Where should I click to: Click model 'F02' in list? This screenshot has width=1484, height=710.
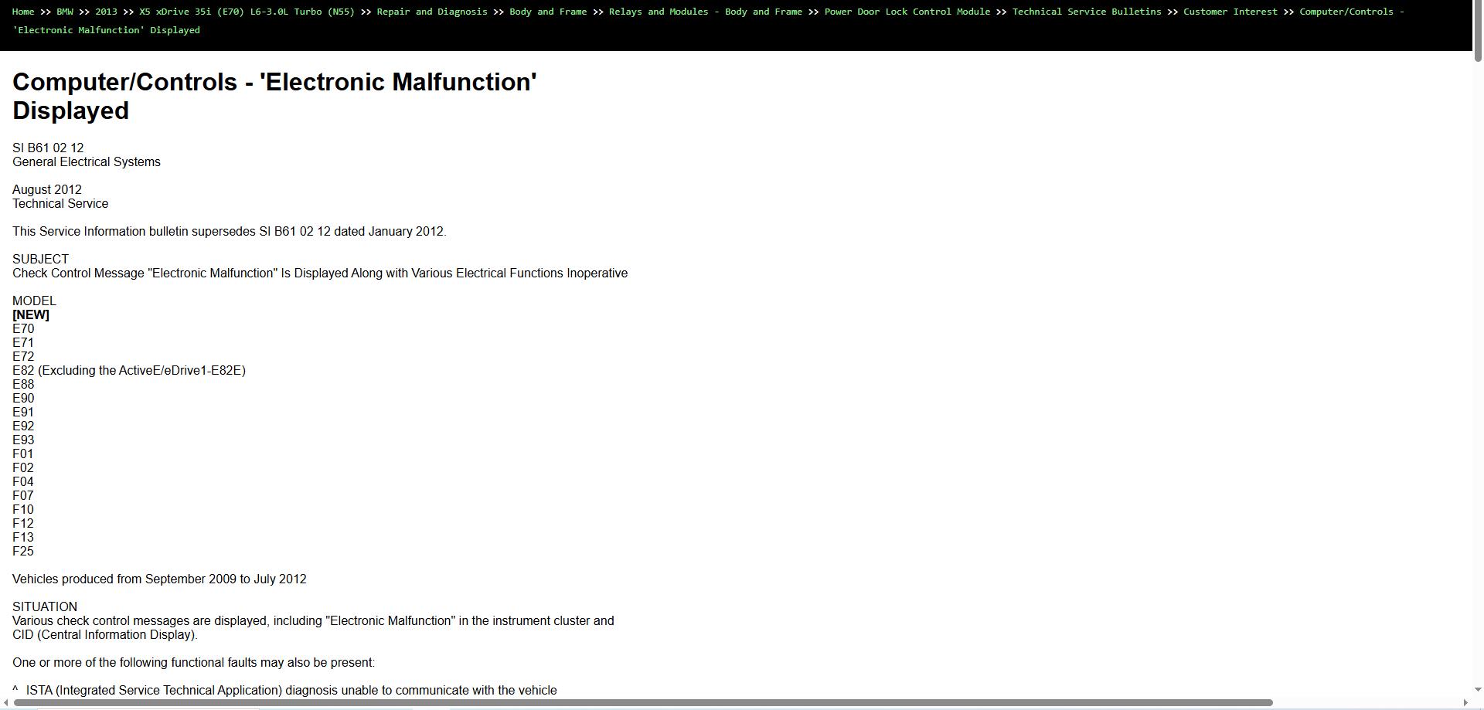pyautogui.click(x=23, y=467)
